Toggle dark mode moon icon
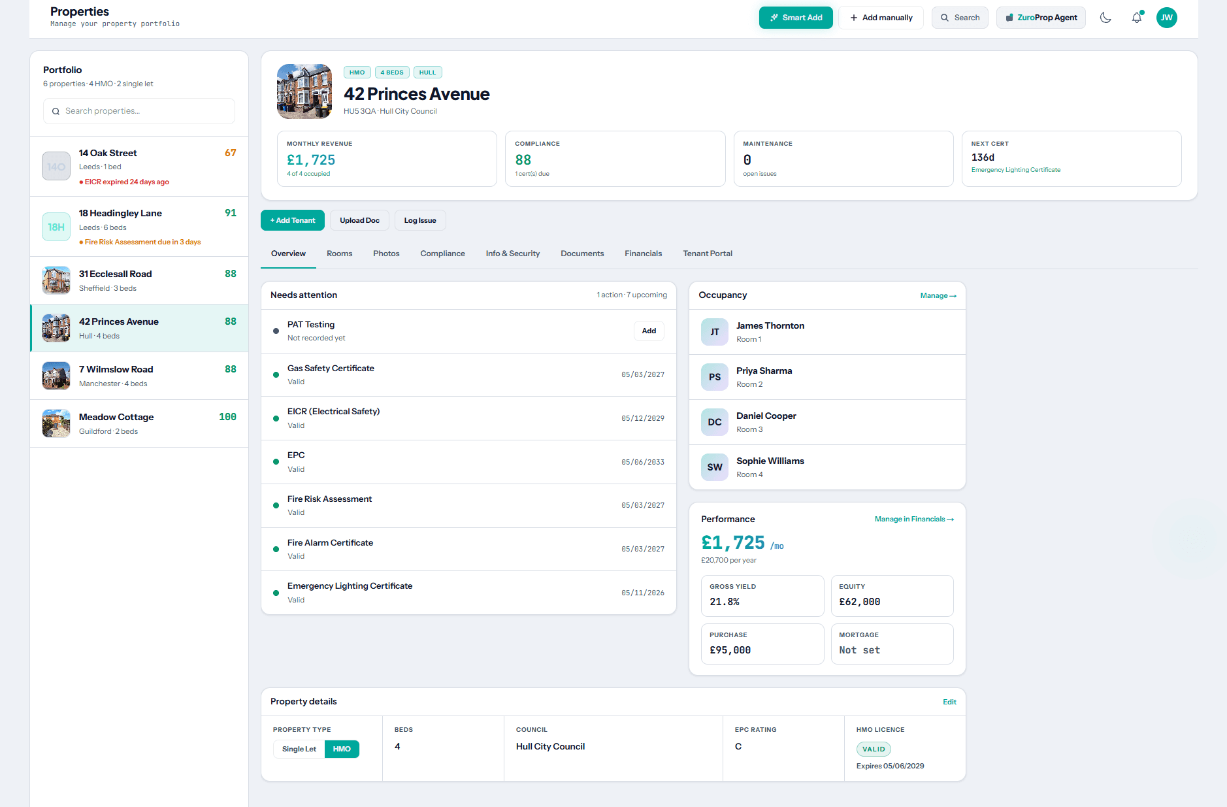 [1105, 18]
